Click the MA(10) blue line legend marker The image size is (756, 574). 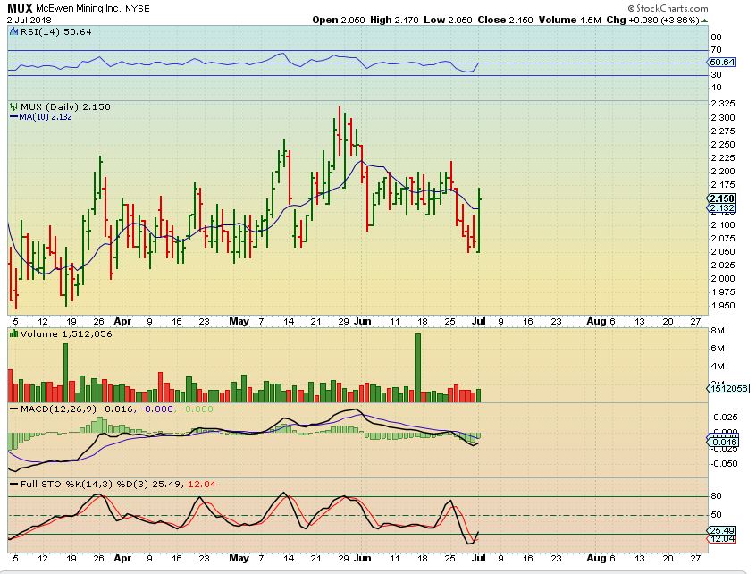tap(12, 116)
